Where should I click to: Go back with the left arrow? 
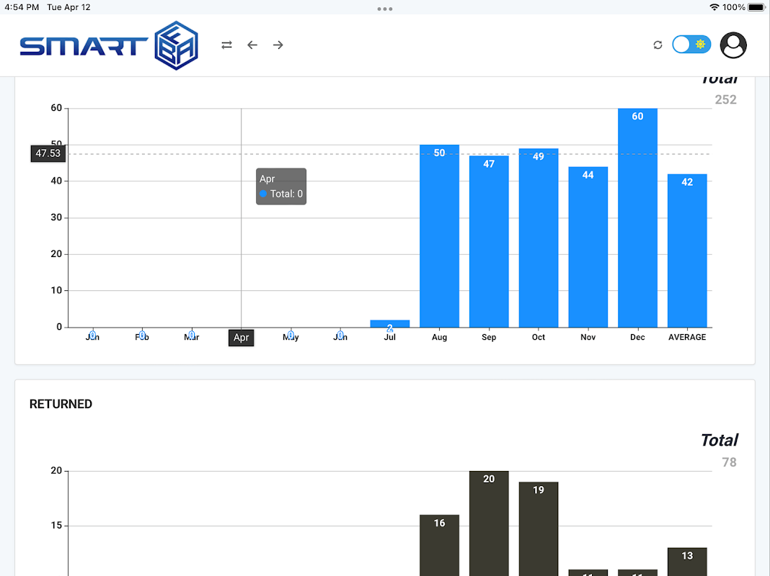pyautogui.click(x=252, y=45)
